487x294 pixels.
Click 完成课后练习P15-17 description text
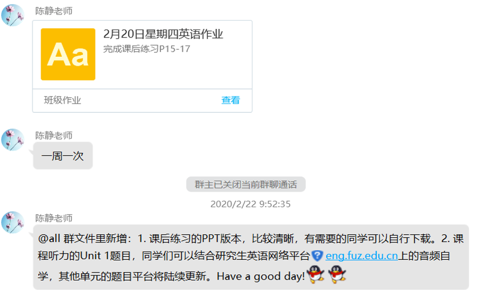(147, 49)
